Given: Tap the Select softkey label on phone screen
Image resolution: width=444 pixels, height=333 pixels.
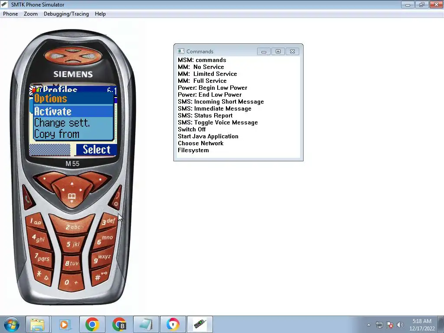Looking at the screenshot, I should pyautogui.click(x=97, y=150).
